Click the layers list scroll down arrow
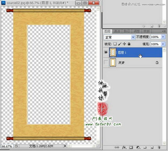The image size is (168, 151). tap(164, 143)
